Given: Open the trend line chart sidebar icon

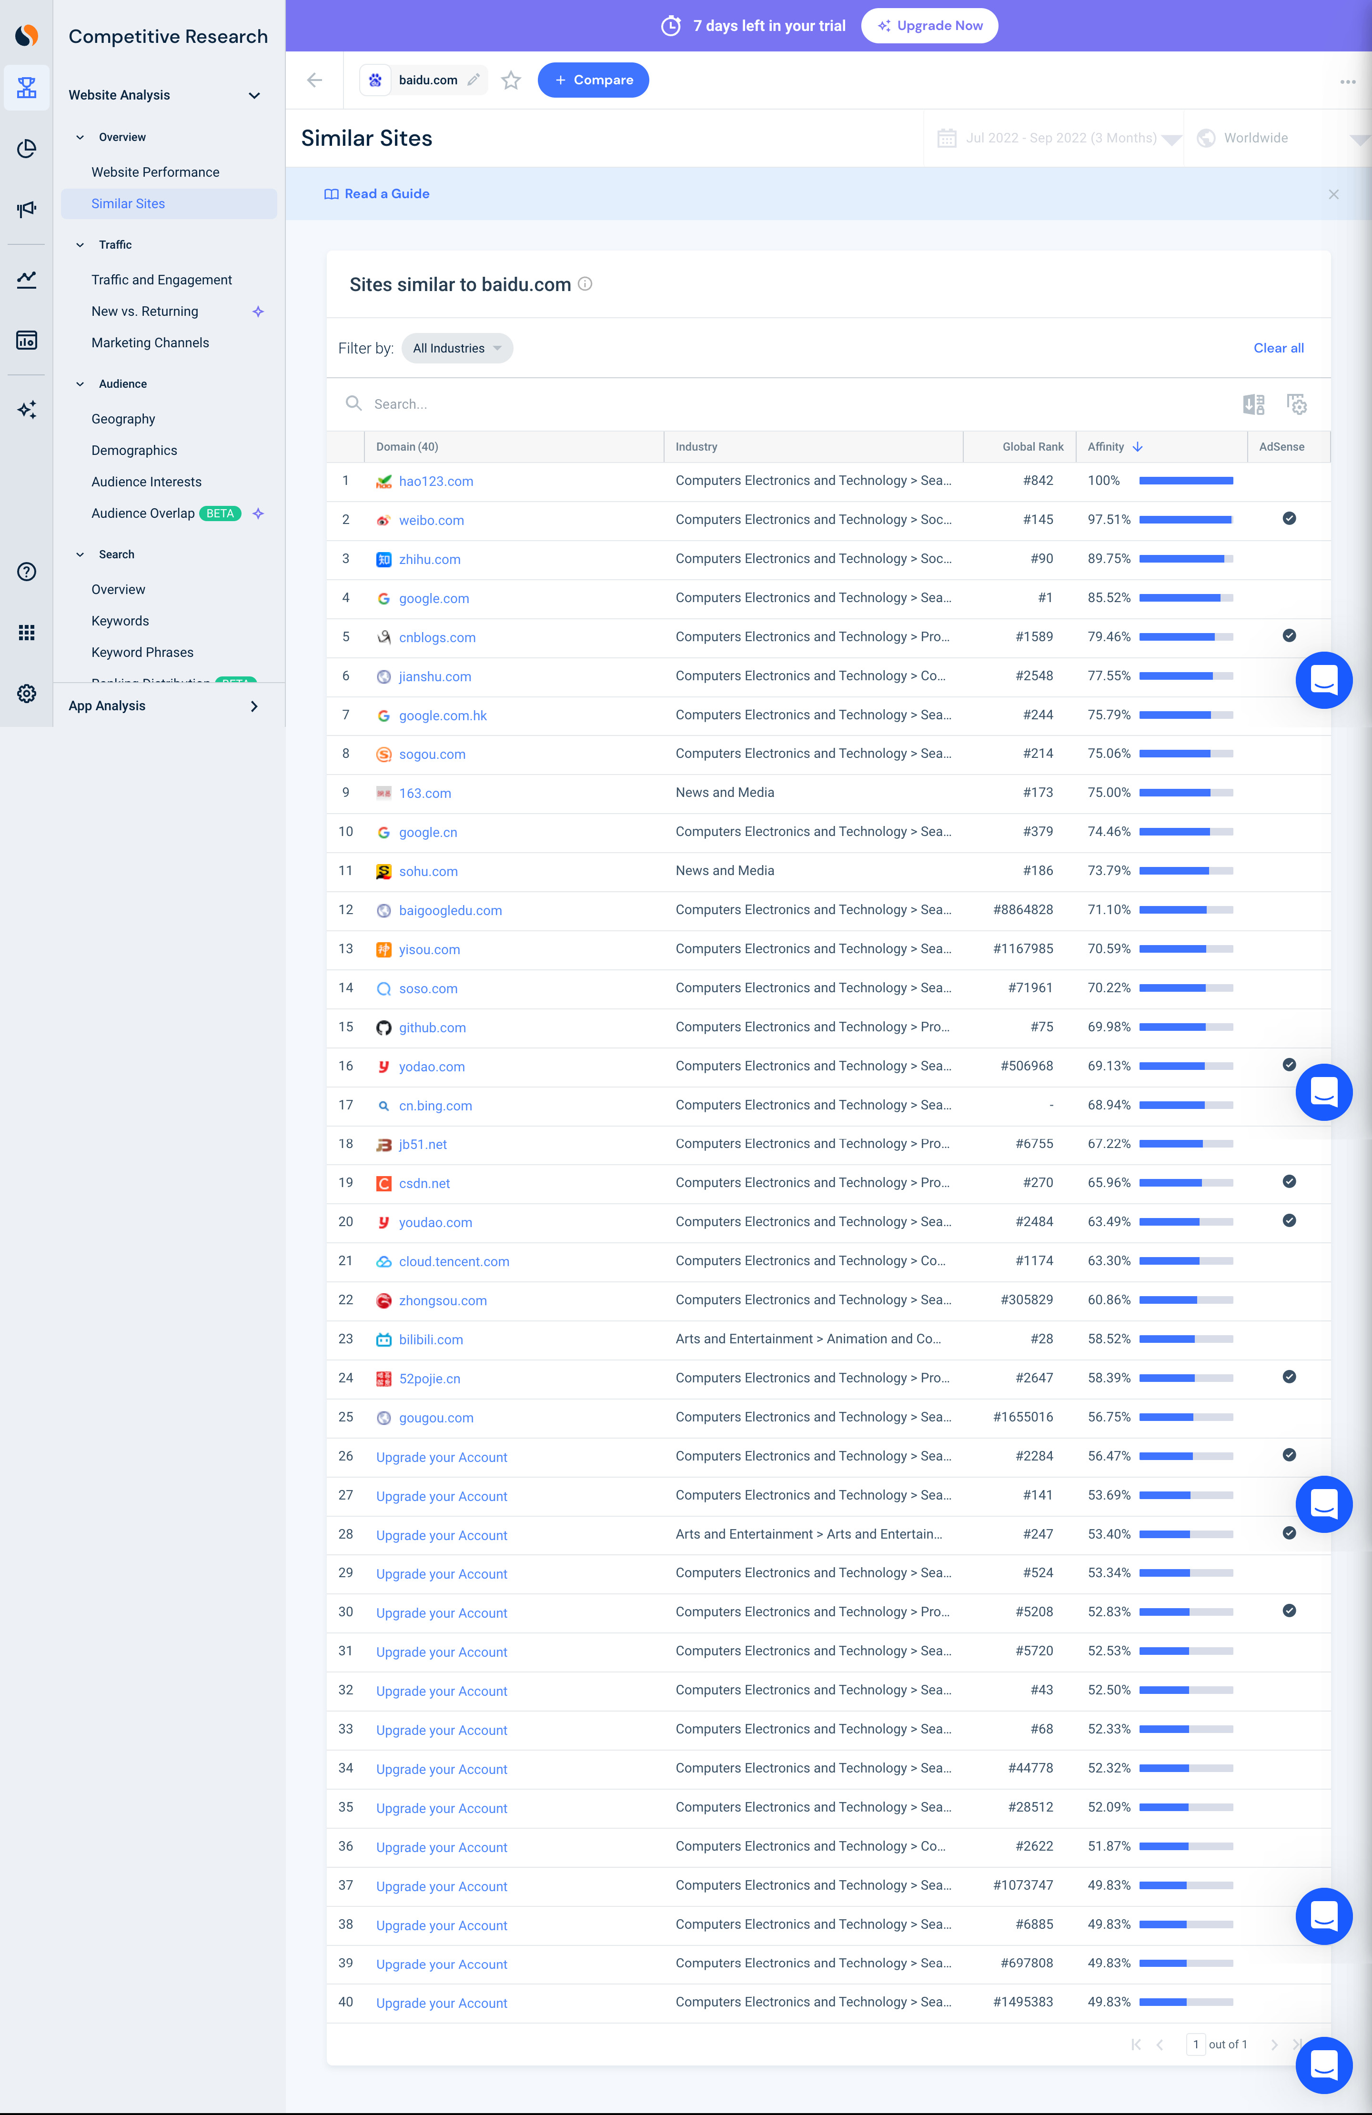Looking at the screenshot, I should pos(27,279).
